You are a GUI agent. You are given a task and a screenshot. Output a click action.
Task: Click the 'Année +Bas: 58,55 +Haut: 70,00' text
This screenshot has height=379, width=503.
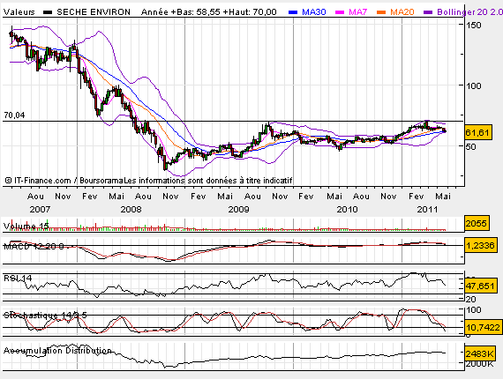click(209, 12)
